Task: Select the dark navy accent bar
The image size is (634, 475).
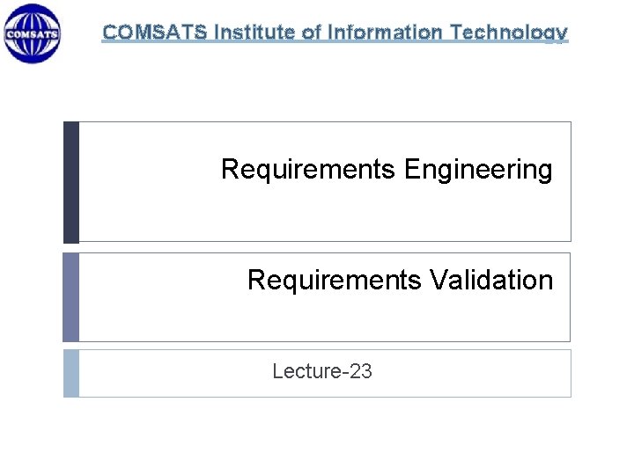Action: pos(71,181)
